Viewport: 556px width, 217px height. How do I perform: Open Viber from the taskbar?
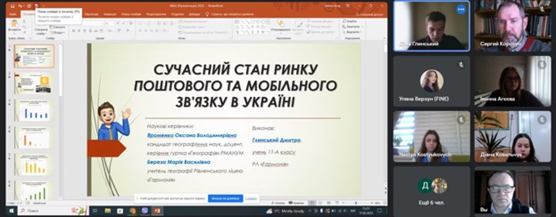(x=145, y=210)
